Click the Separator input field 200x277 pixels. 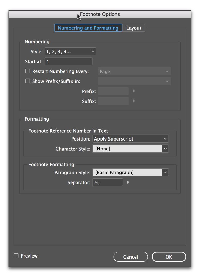108,182
